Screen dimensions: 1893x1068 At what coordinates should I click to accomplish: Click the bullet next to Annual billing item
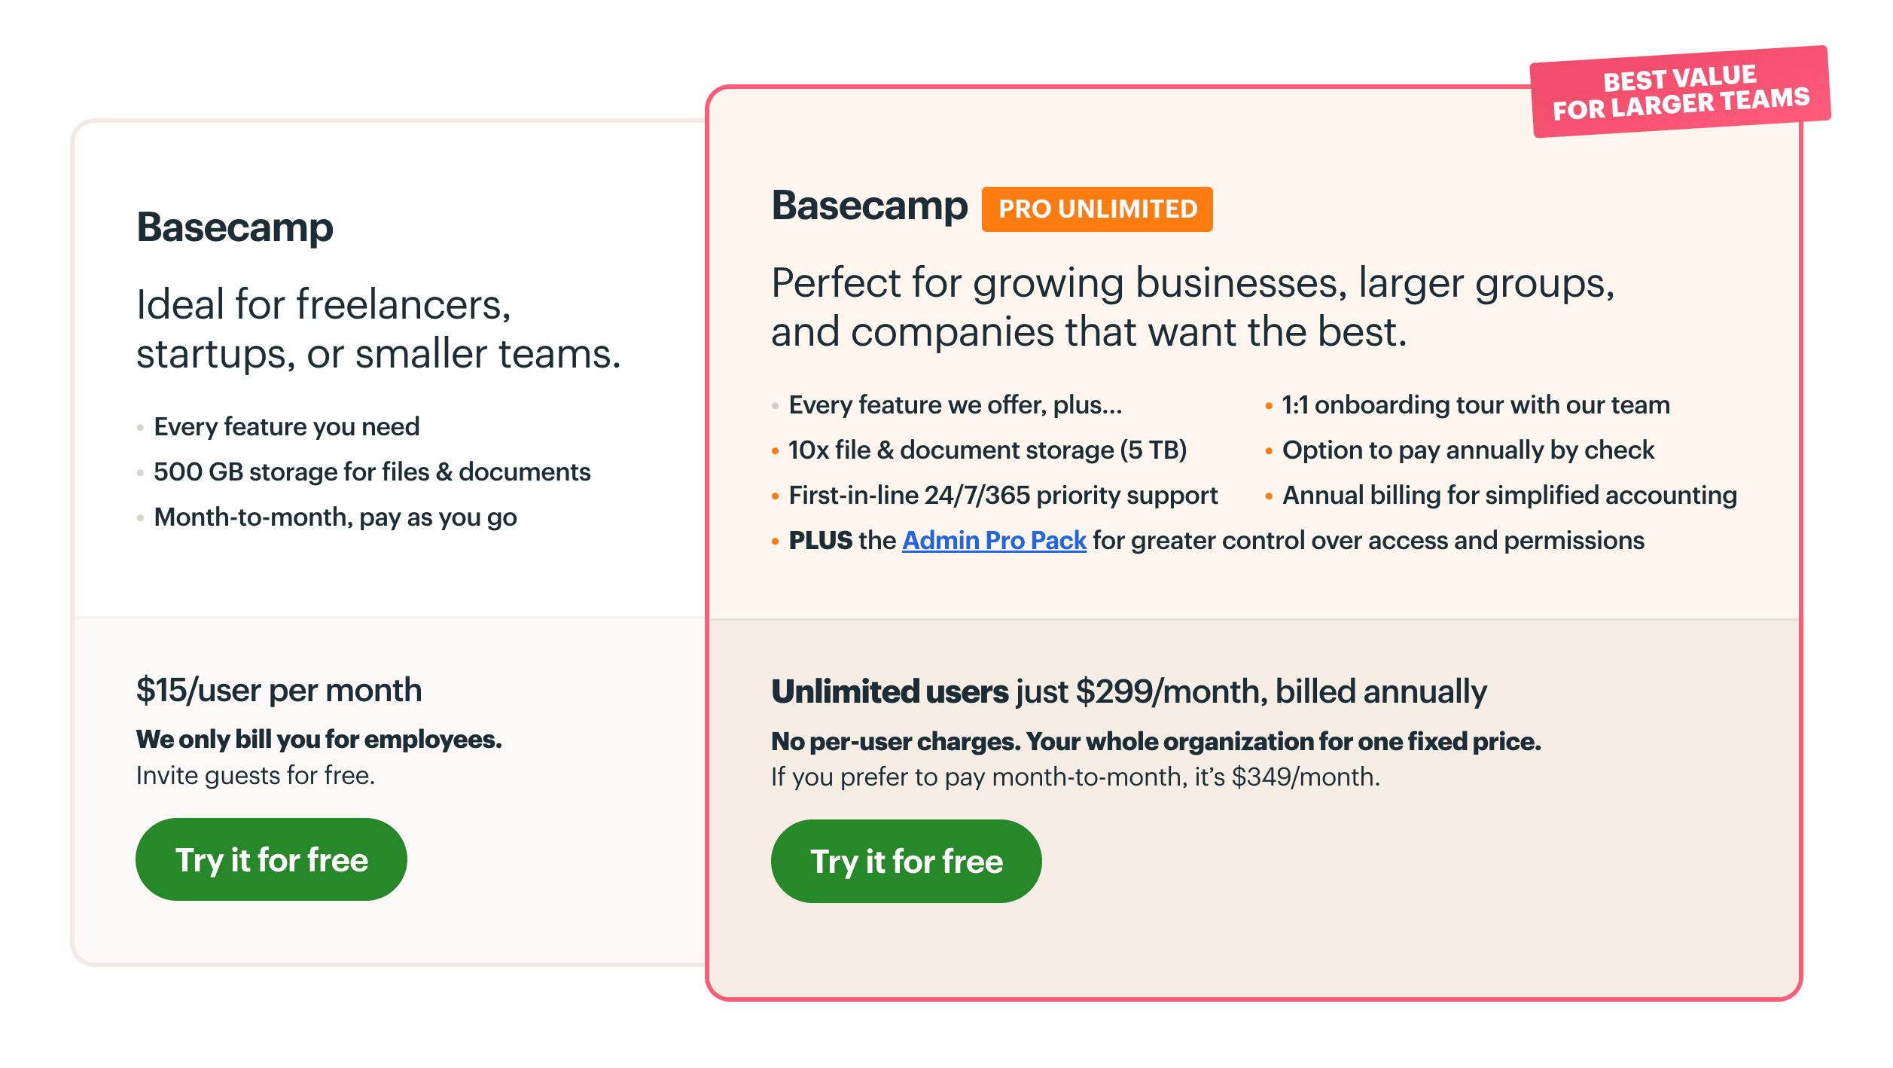[1270, 496]
